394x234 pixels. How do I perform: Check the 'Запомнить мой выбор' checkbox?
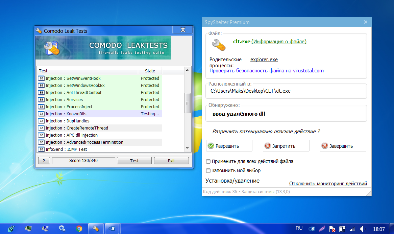[208, 170]
